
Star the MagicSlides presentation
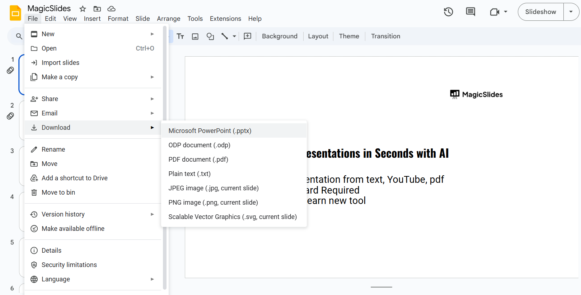83,9
